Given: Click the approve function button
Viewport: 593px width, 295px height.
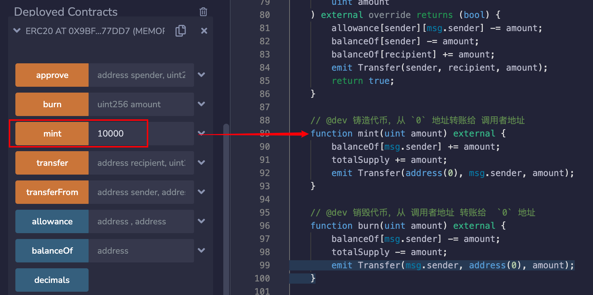Looking at the screenshot, I should pyautogui.click(x=52, y=75).
